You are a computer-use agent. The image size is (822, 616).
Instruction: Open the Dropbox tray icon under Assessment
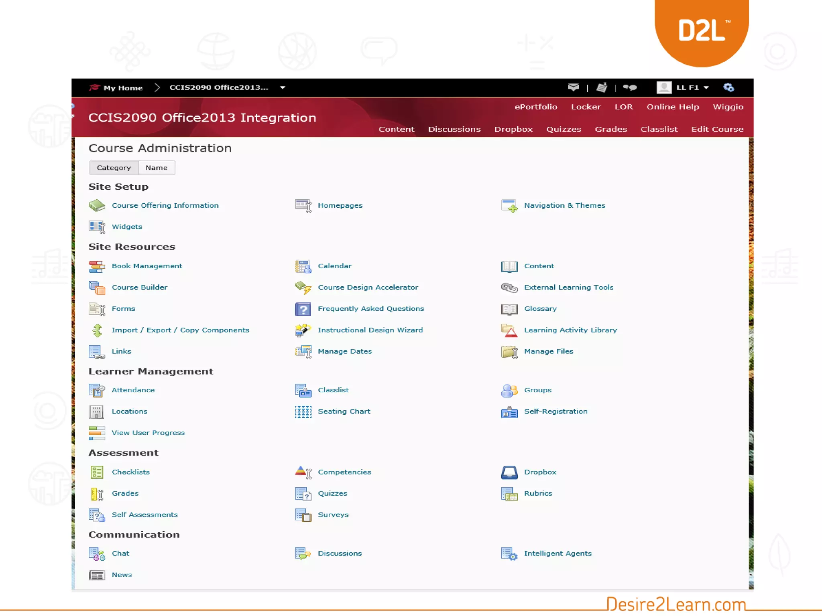[x=509, y=472]
